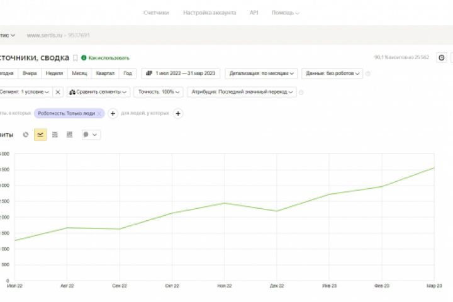Image resolution: width=453 pixels, height=302 pixels.
Task: Switch to the table/column chart view icon
Action: click(70, 135)
